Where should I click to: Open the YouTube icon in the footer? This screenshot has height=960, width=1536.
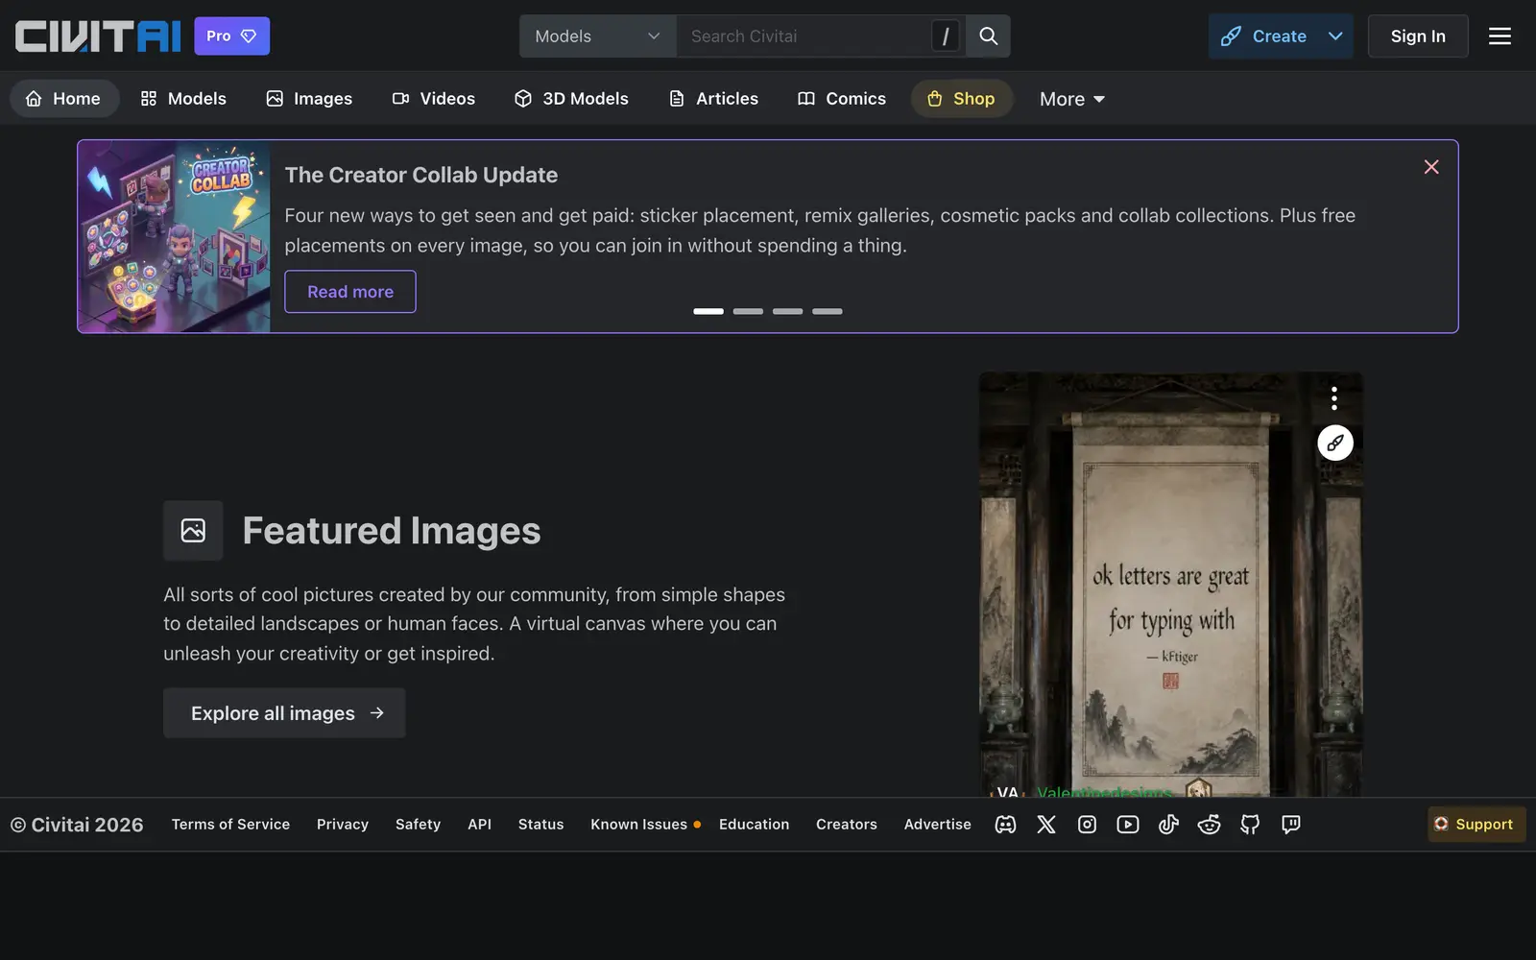[x=1128, y=825]
